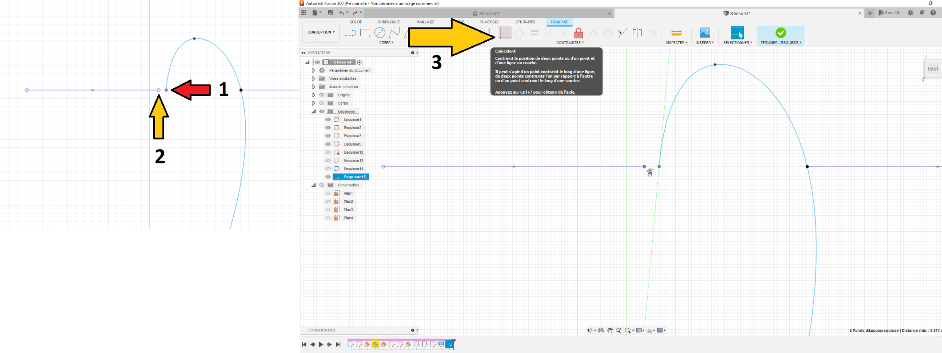Collapse the Esquisses folder

coord(313,112)
